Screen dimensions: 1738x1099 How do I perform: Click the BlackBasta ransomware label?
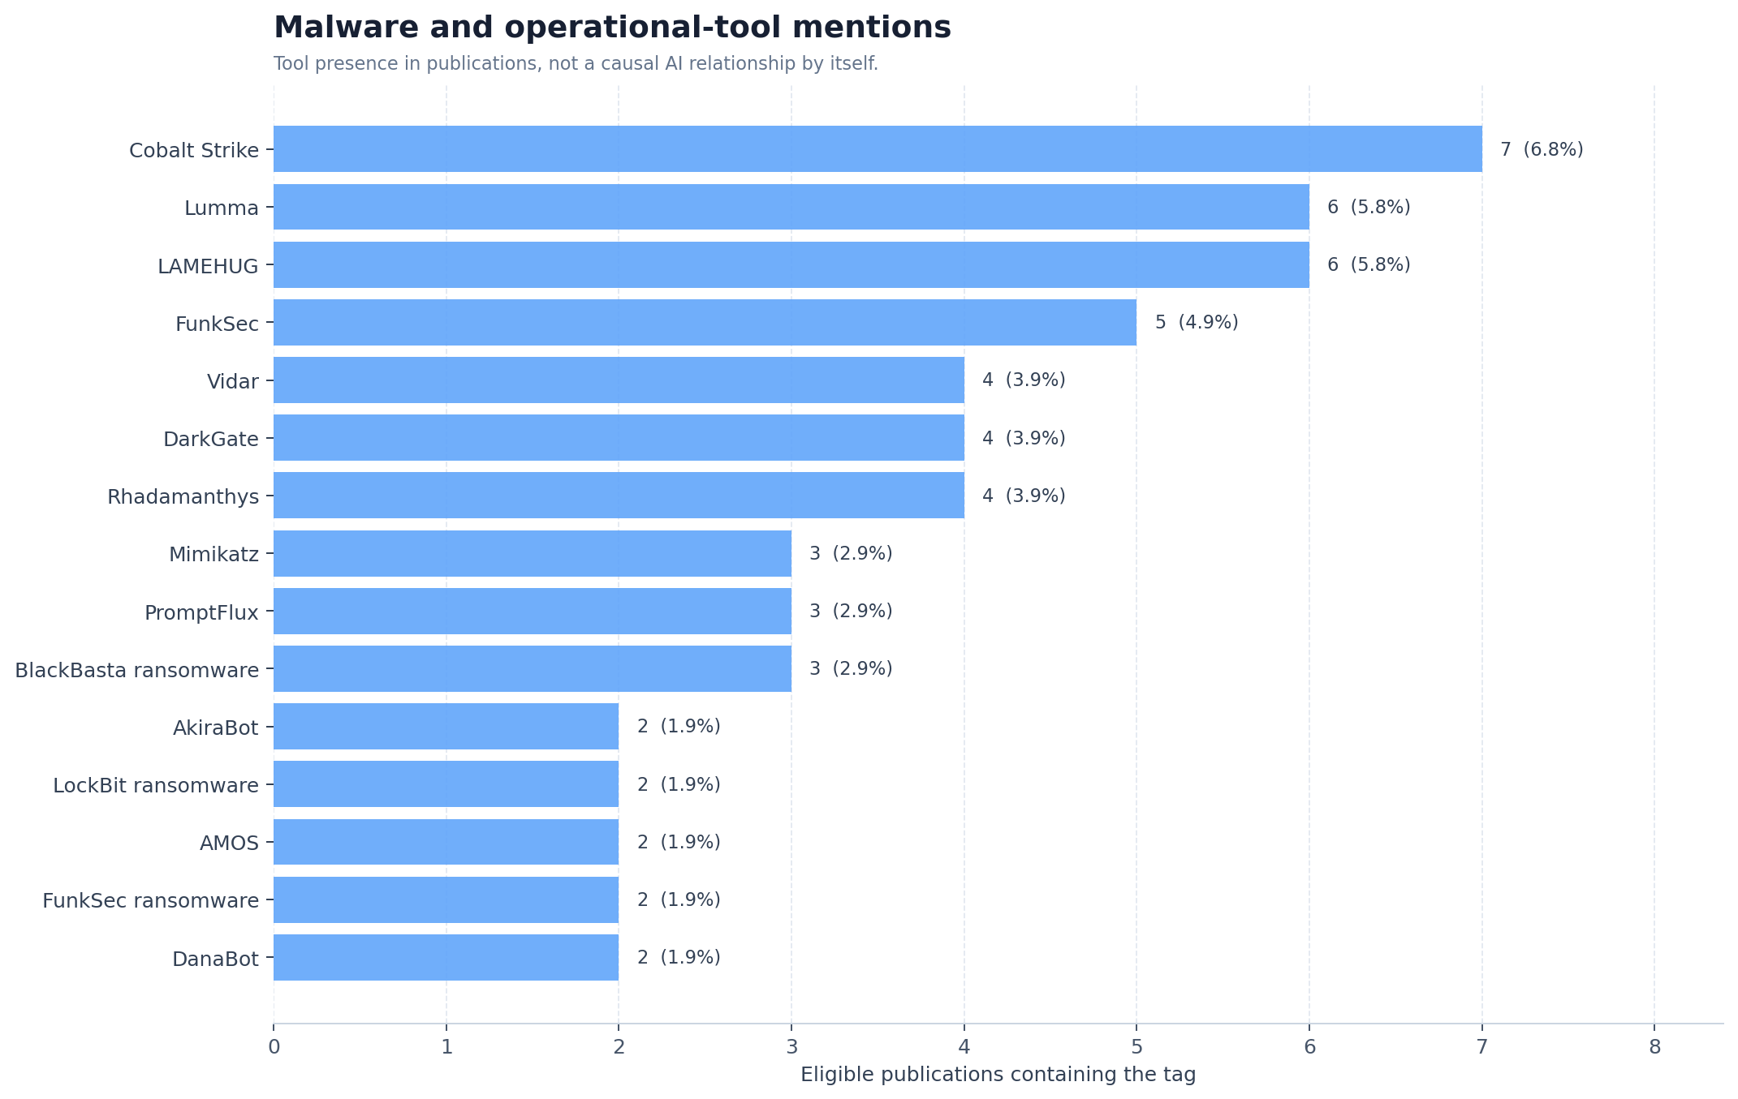[137, 671]
